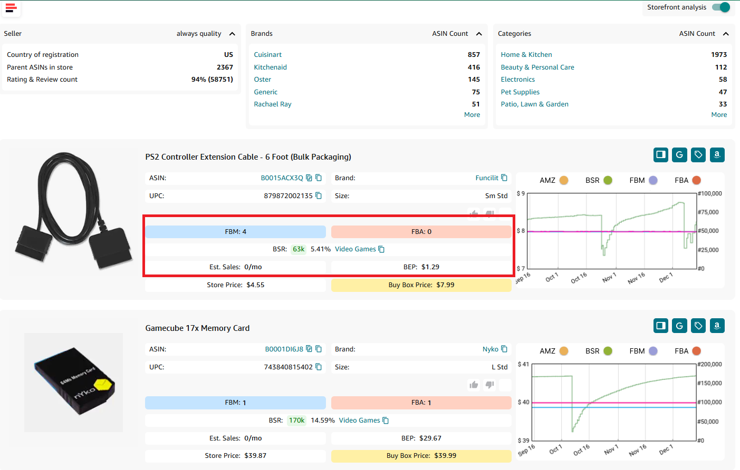Collapse the Seller panel
The height and width of the screenshot is (470, 740).
click(232, 33)
